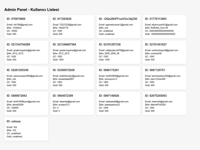
Task: Click the Admin Panel - Kullanıcı Listesi heading
Action: coord(31,10)
